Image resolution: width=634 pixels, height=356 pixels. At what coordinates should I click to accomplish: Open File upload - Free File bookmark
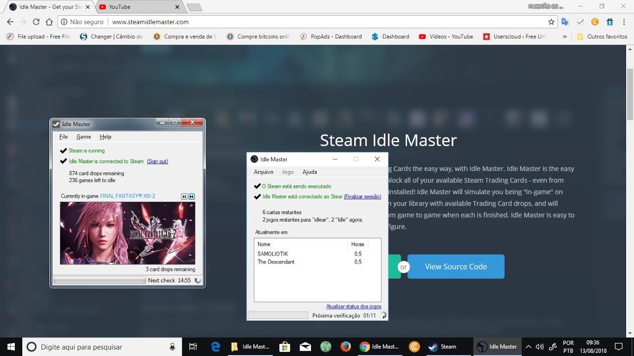click(39, 37)
